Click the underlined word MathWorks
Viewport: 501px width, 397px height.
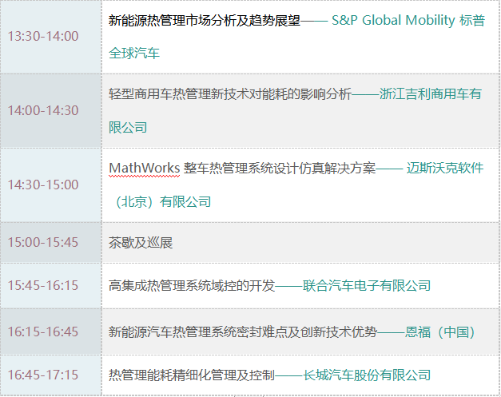(145, 168)
